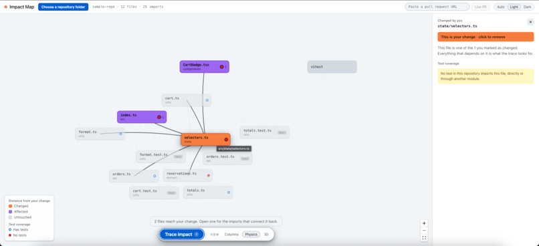Click the Trace impact button

click(x=181, y=235)
